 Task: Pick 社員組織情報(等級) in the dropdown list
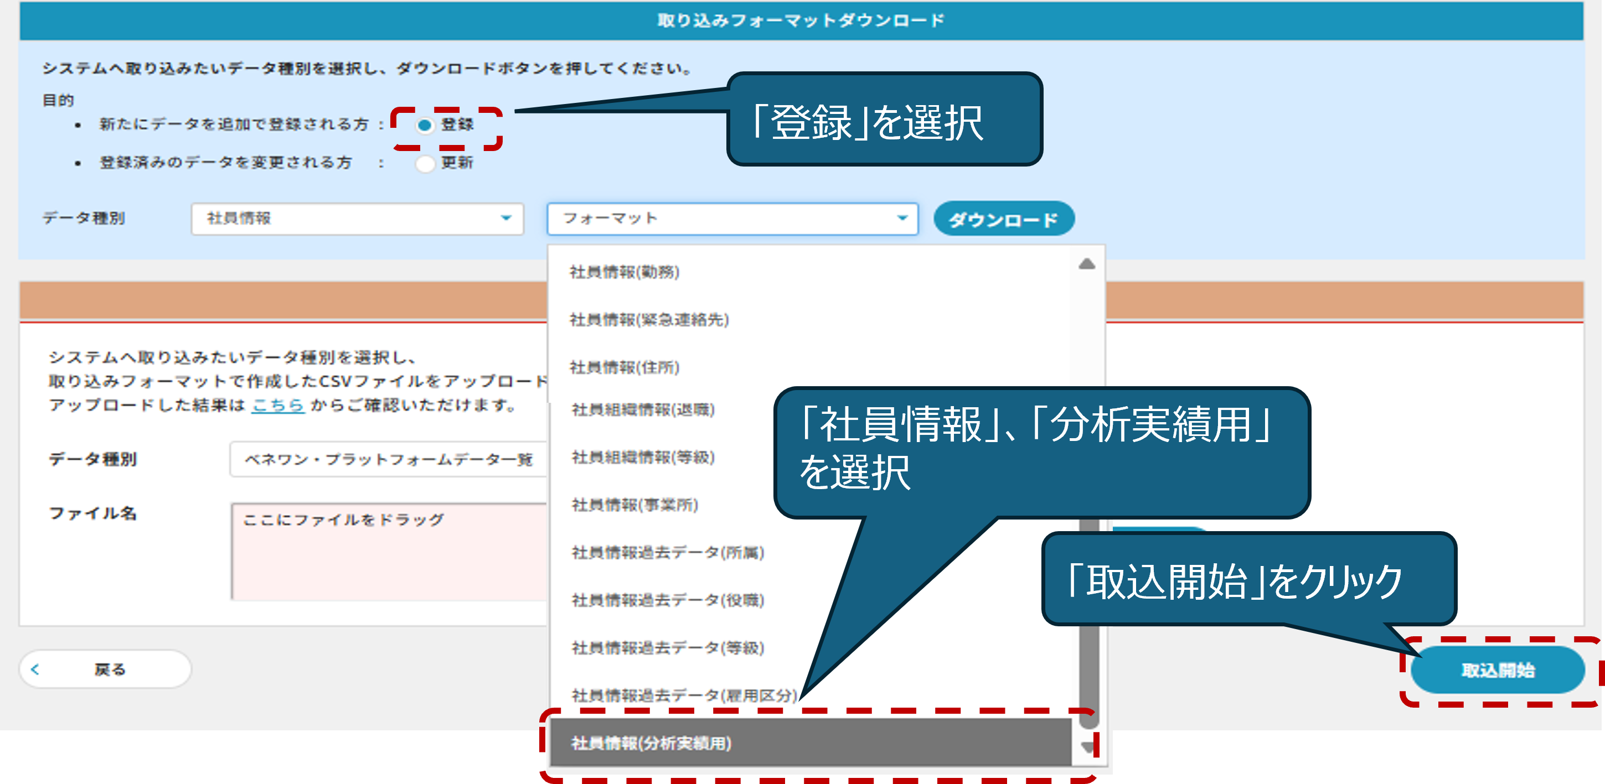tap(642, 457)
